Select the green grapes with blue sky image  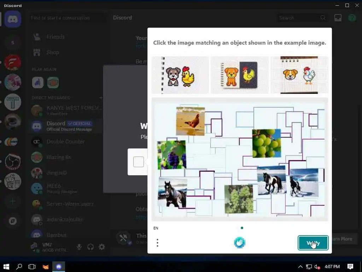click(x=267, y=143)
